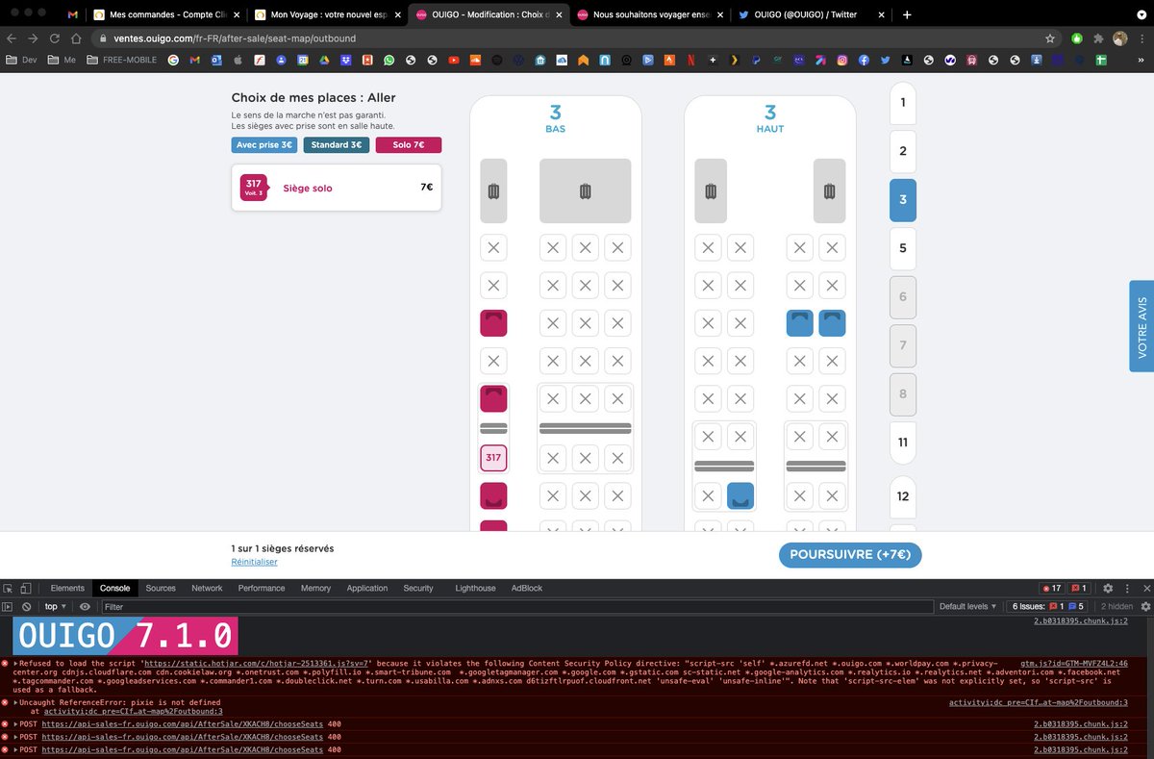Open the Instagram bookmark
Image resolution: width=1154 pixels, height=759 pixels.
[842, 60]
